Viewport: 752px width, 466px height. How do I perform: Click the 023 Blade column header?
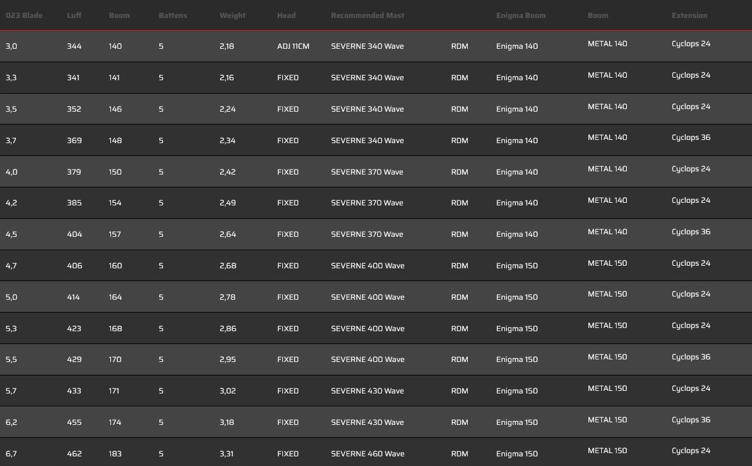[24, 15]
